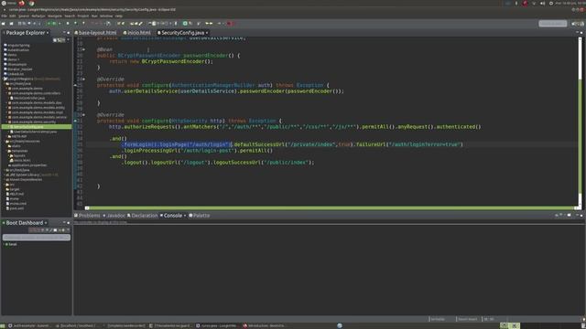Expand the JRE System Library node

5,175
